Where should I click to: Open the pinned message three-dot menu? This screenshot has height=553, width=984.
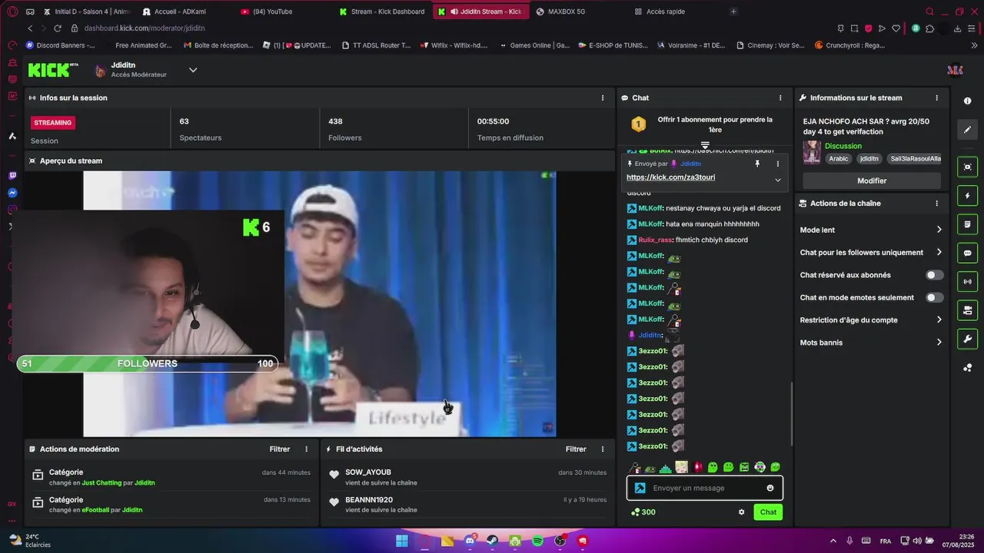[x=777, y=164]
